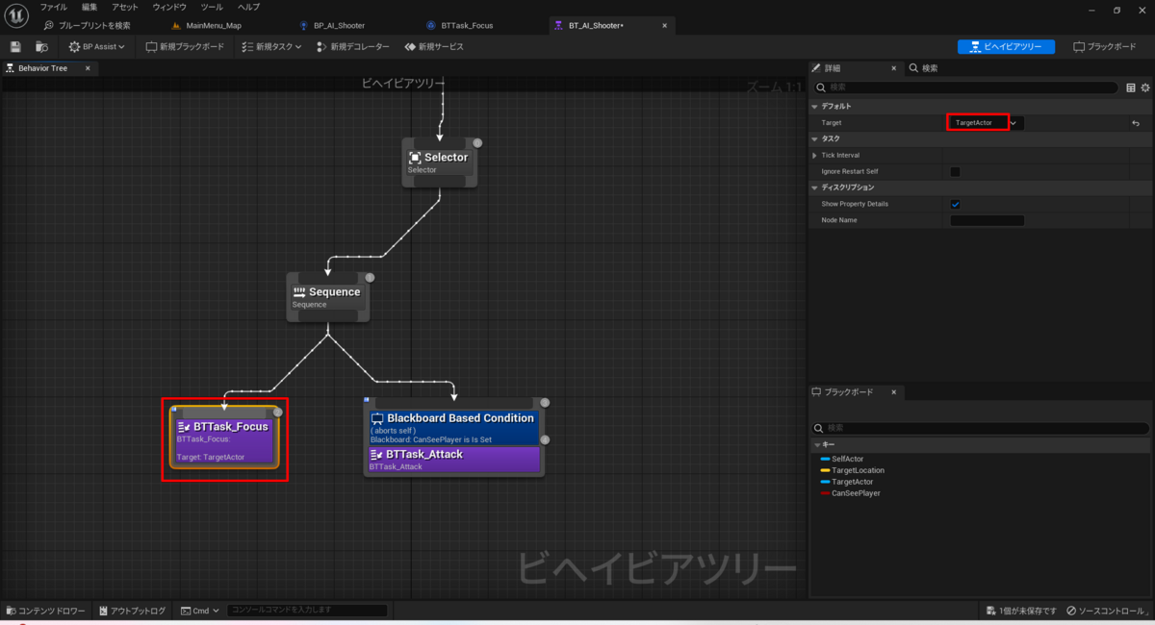The image size is (1155, 625).
Task: Click the 新規サービス (New Service) icon
Action: click(x=412, y=45)
